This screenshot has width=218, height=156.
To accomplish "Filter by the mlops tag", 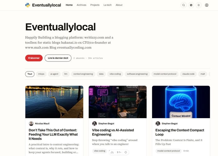I will pyautogui.click(x=41, y=74).
